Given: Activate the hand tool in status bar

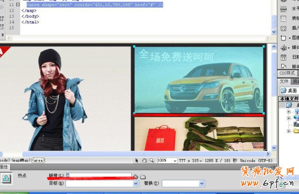Looking at the screenshot, I should (144, 161).
